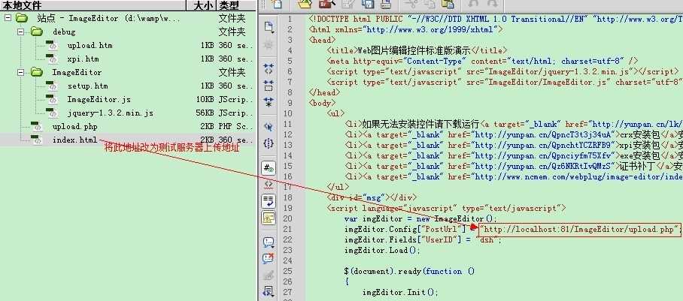Click the Expand All code icon
This screenshot has width=683, height=301.
269,103
